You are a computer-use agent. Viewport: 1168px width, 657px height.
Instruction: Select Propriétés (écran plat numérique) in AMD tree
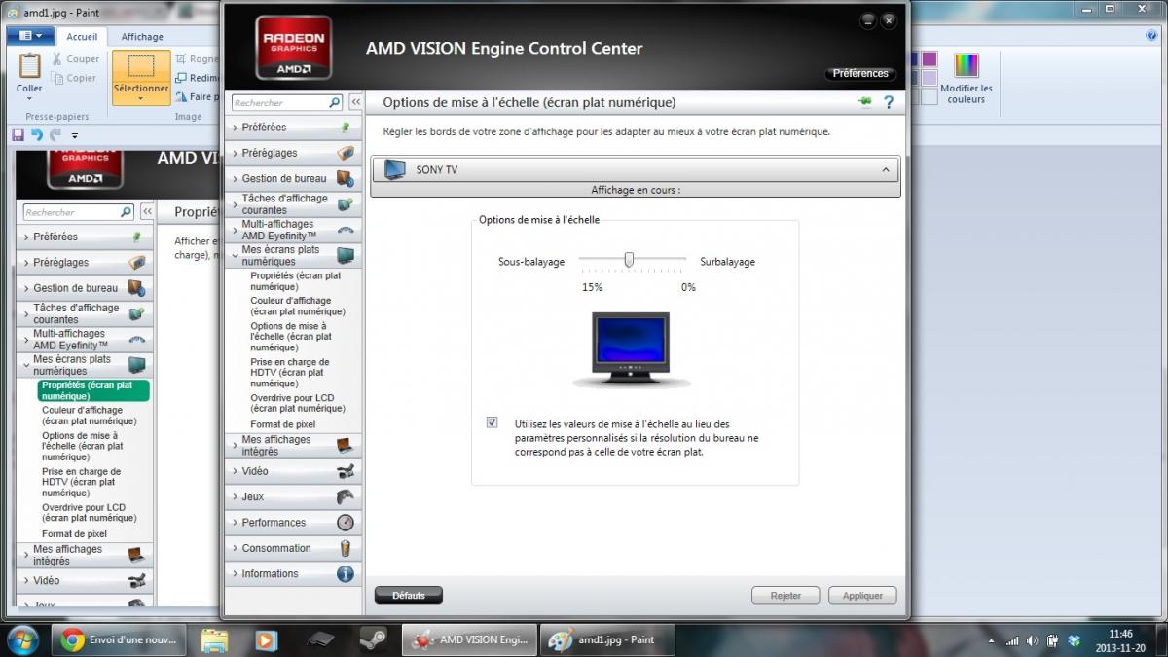[296, 281]
